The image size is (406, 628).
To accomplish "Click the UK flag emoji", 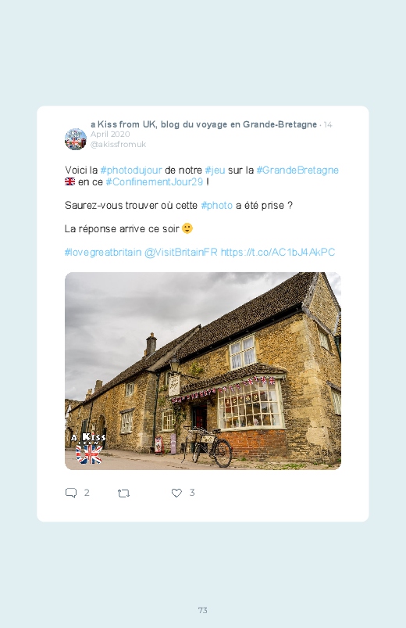I will tap(70, 181).
